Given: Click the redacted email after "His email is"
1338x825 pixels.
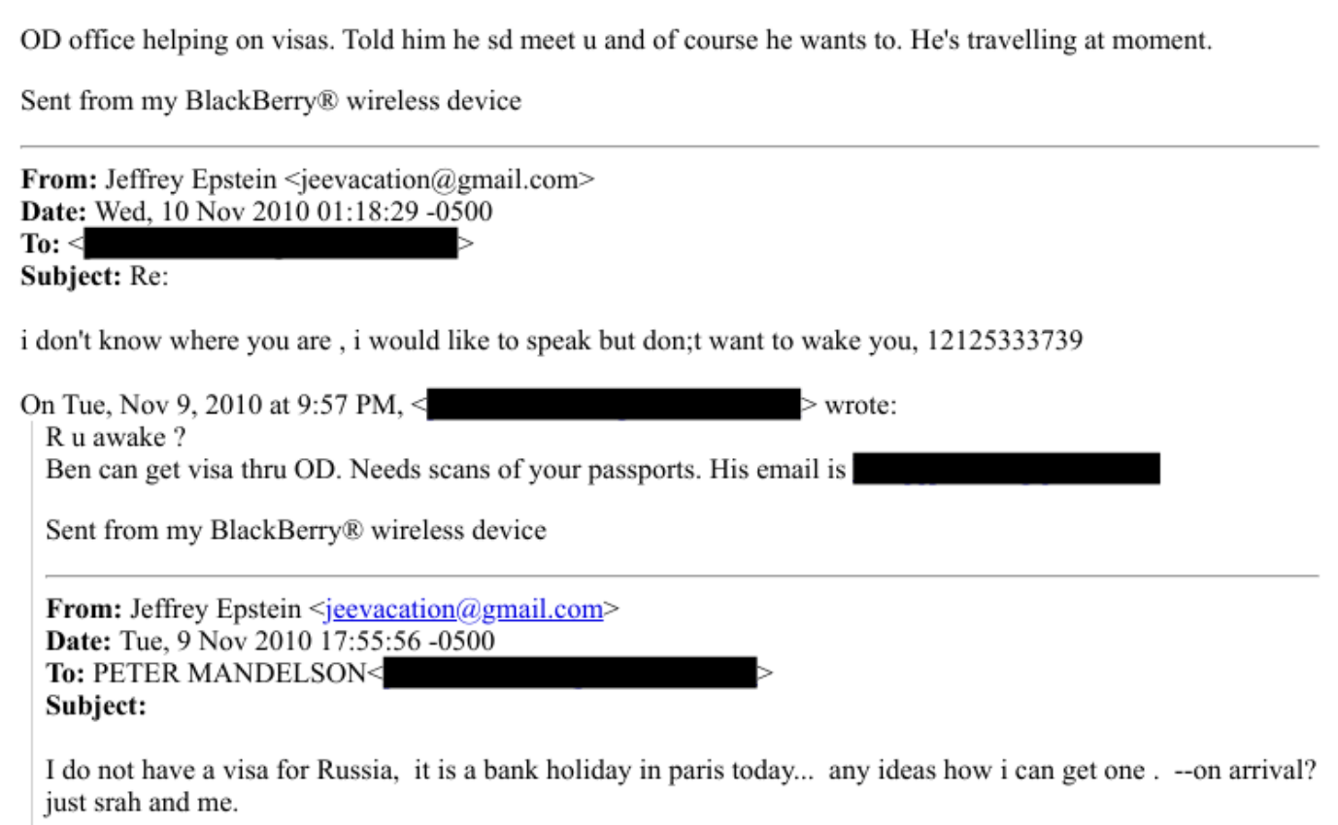Looking at the screenshot, I should point(1006,469).
